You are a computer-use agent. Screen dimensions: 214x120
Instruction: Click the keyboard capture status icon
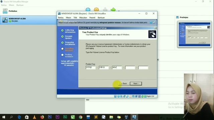tap(145, 96)
